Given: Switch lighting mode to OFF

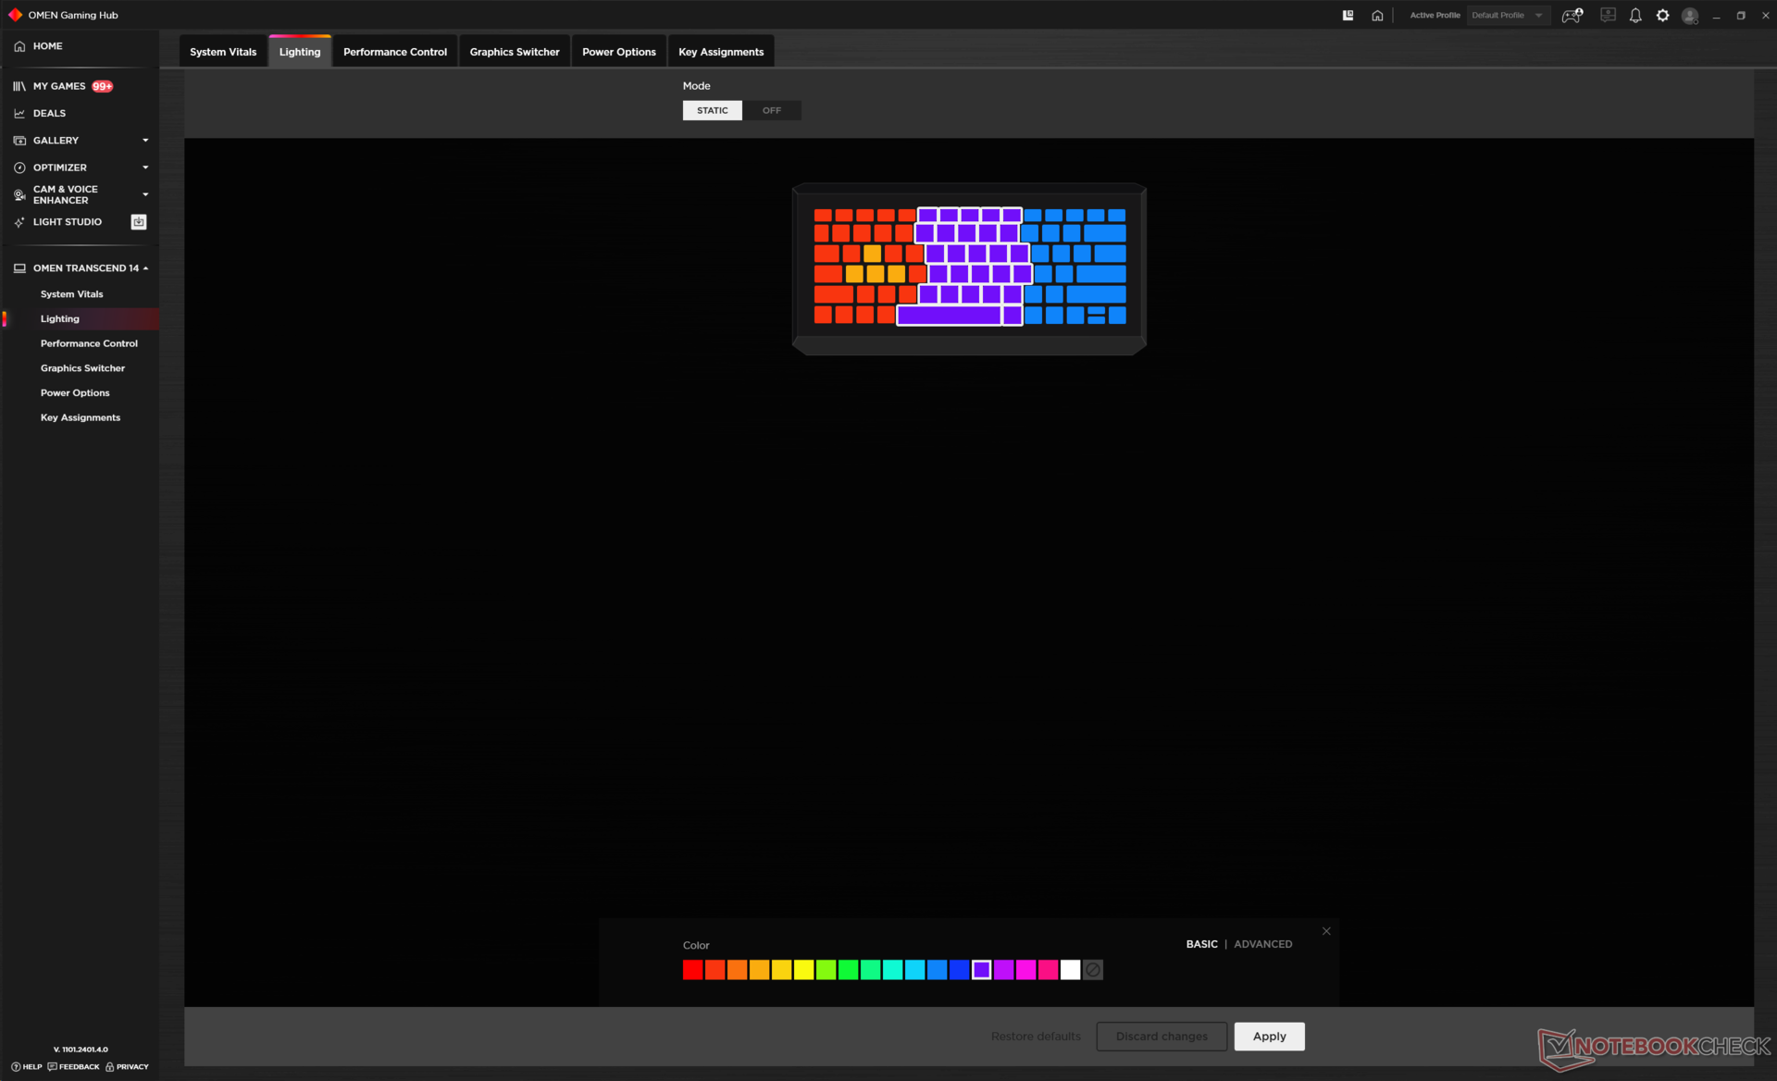Looking at the screenshot, I should click(x=771, y=110).
